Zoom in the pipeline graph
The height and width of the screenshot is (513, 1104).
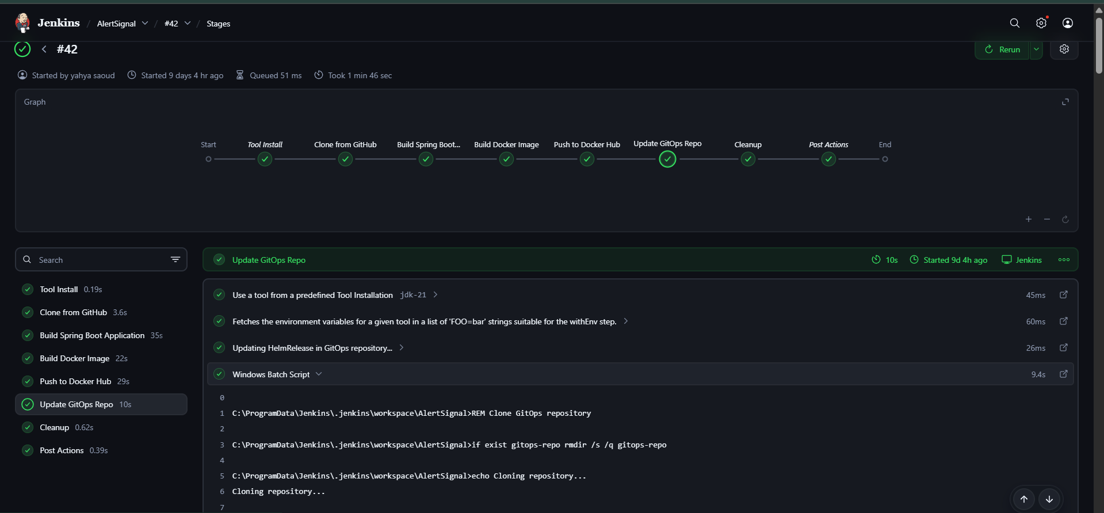click(1028, 219)
